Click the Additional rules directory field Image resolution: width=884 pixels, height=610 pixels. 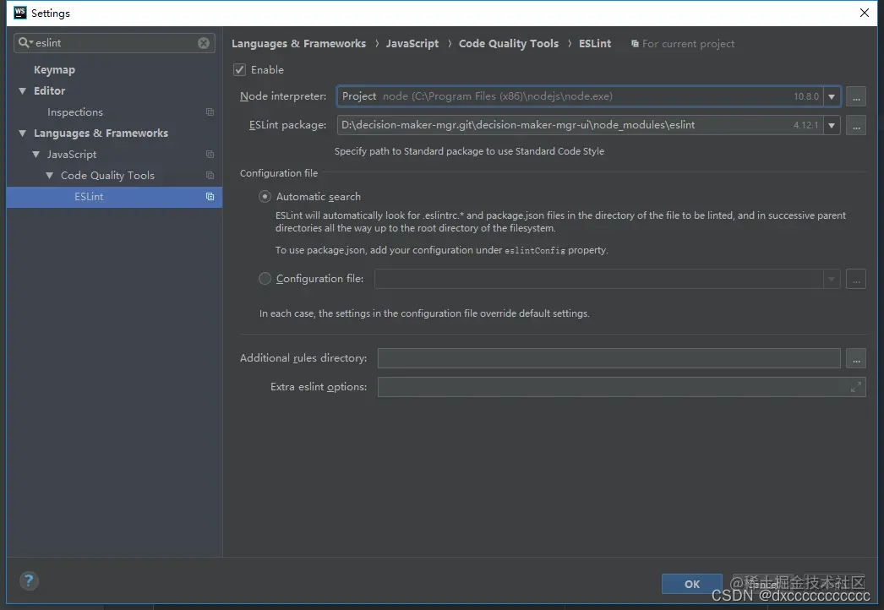click(x=608, y=358)
